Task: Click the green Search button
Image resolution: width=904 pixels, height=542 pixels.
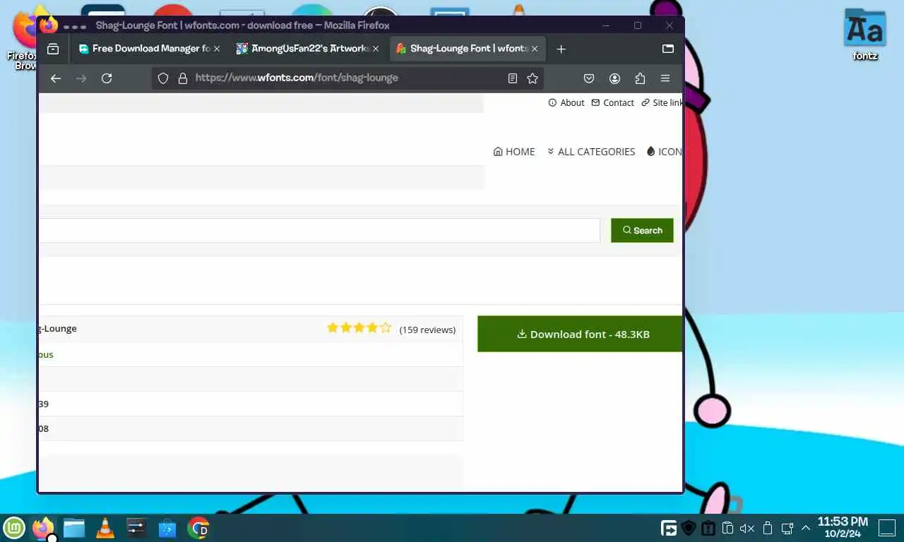Action: pos(642,230)
